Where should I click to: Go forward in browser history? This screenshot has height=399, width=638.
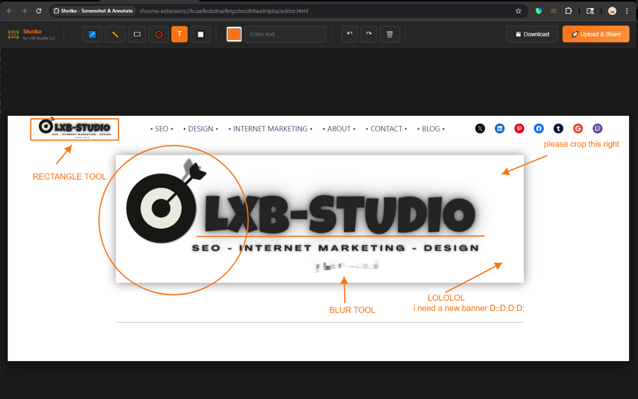(24, 10)
